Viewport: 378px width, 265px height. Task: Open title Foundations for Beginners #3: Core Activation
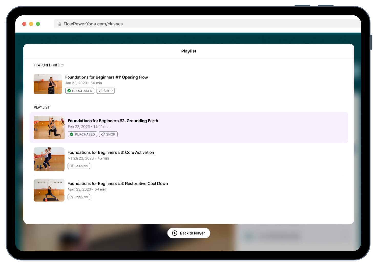tap(111, 152)
